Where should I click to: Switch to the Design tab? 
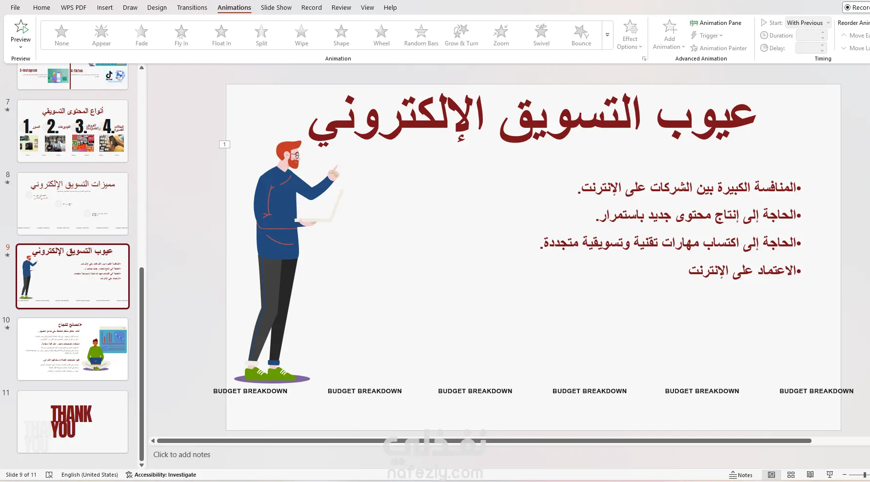(x=157, y=7)
